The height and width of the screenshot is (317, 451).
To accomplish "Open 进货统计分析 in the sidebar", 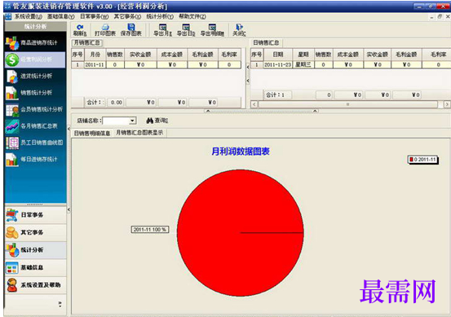I will click(x=35, y=76).
